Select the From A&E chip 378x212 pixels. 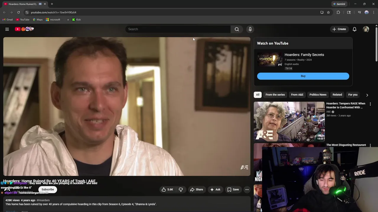point(297,95)
